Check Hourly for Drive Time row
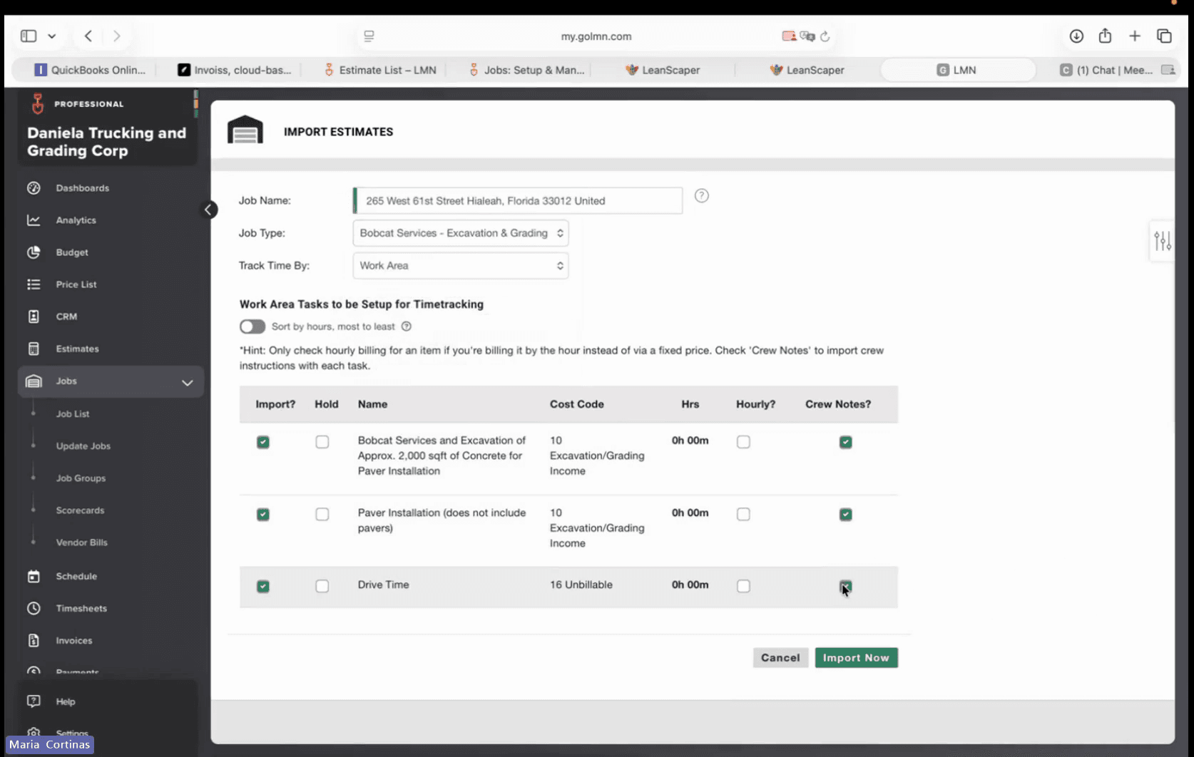The width and height of the screenshot is (1194, 757). click(743, 586)
